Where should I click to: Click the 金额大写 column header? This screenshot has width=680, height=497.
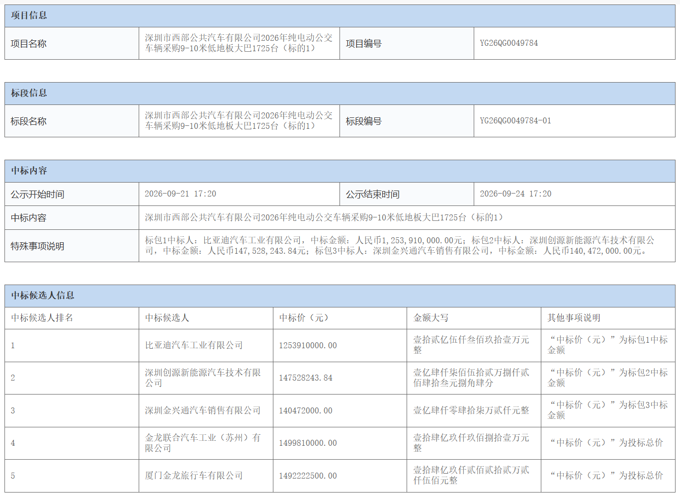pyautogui.click(x=430, y=318)
